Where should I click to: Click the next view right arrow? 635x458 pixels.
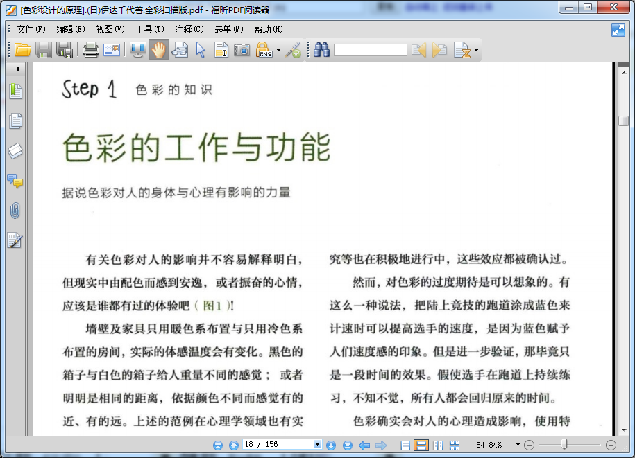[x=381, y=445]
